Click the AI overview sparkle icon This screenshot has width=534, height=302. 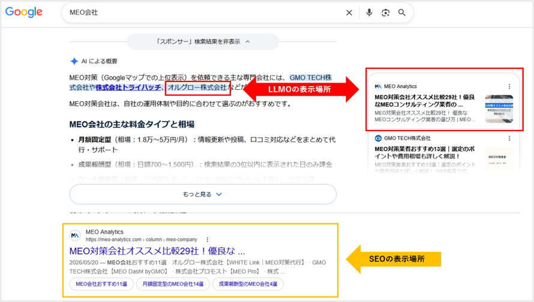[x=74, y=61]
